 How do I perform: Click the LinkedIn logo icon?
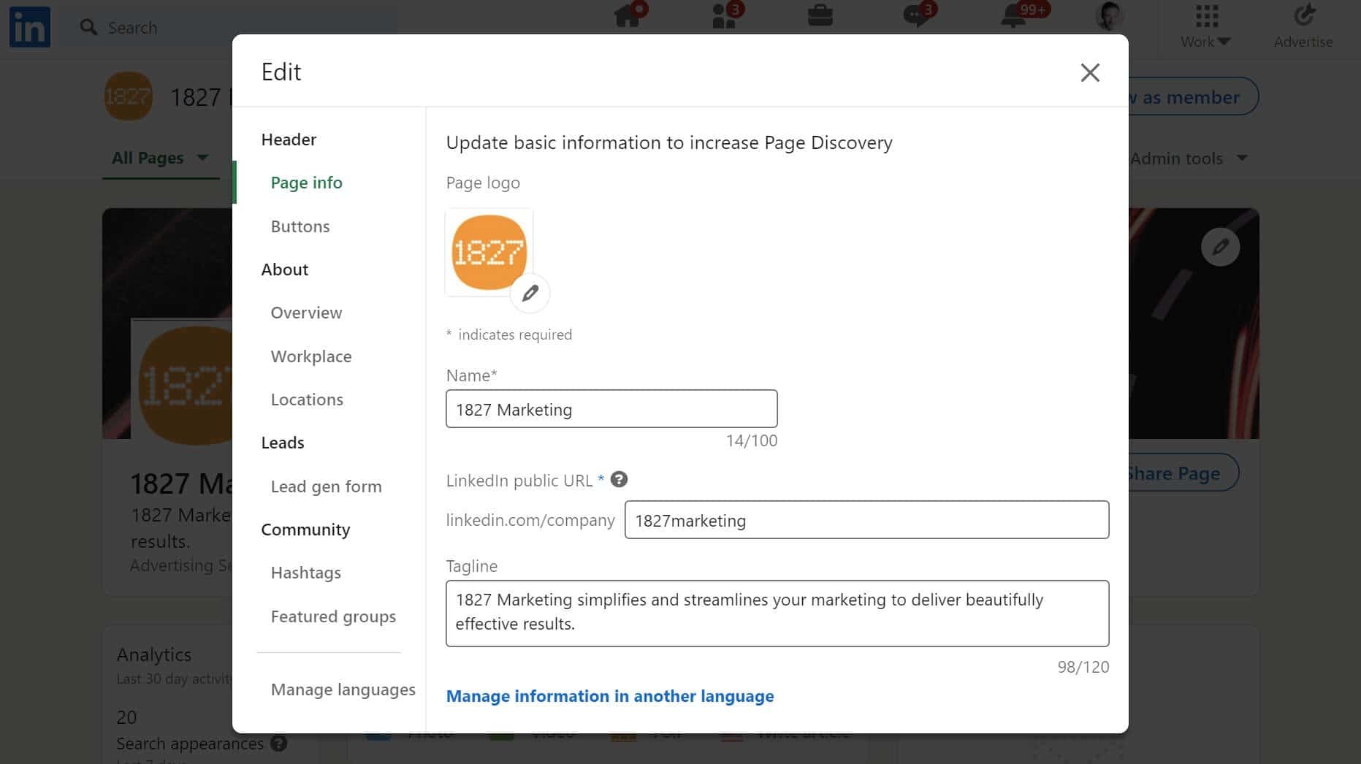pyautogui.click(x=30, y=27)
